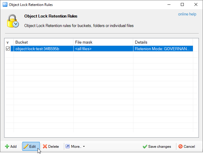The width and height of the screenshot is (203, 154).
Task: Click the Retenion Mode: GOVERNAN... details cell
Action: click(x=163, y=49)
